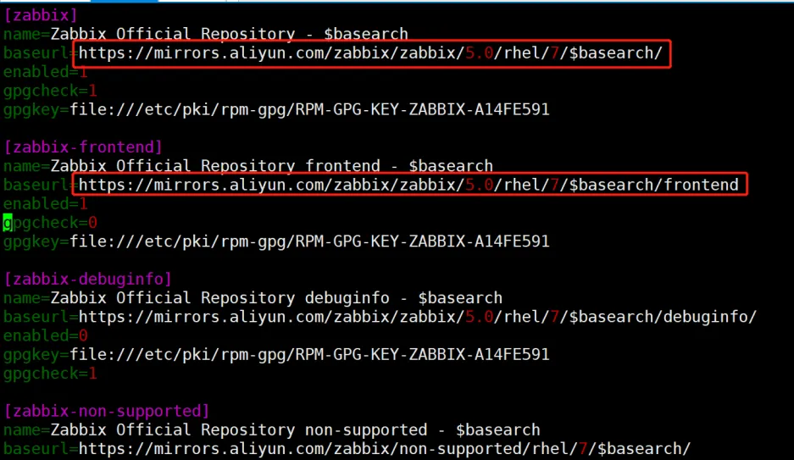The width and height of the screenshot is (794, 460).
Task: Select the gpgkey file path in the [zabbix] section
Action: (309, 109)
